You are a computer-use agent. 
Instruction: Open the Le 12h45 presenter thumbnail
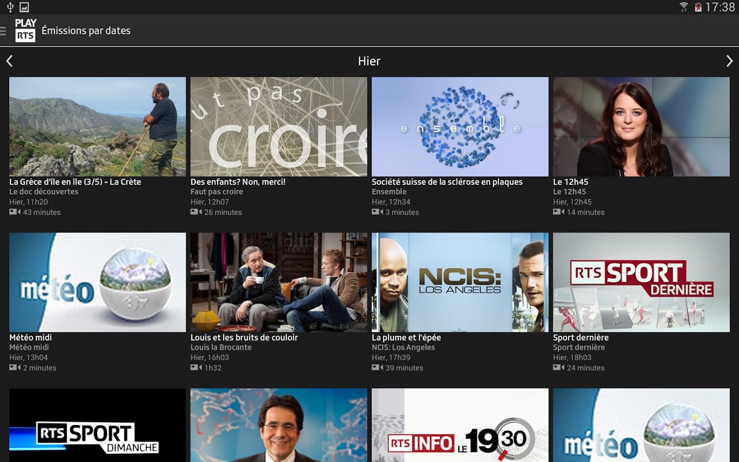tap(641, 127)
